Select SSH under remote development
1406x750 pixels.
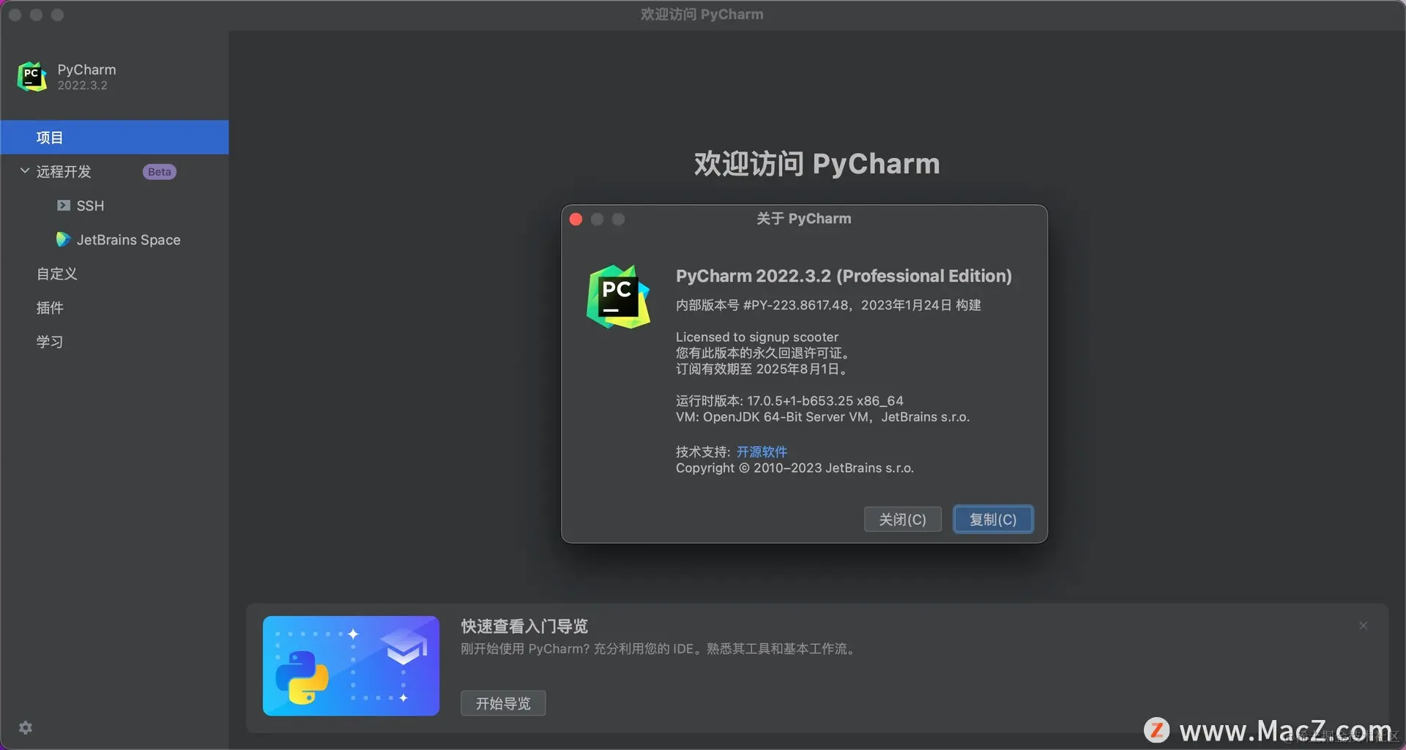90,206
